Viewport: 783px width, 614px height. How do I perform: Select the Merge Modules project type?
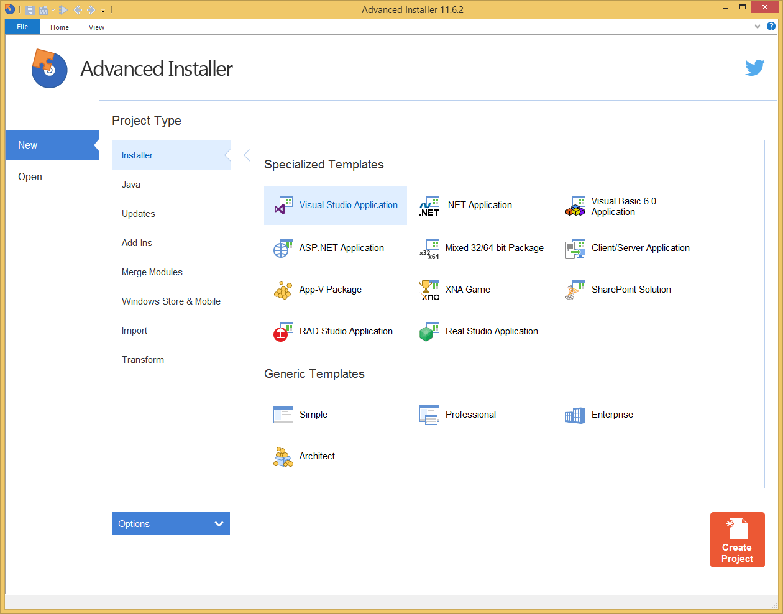tap(172, 272)
